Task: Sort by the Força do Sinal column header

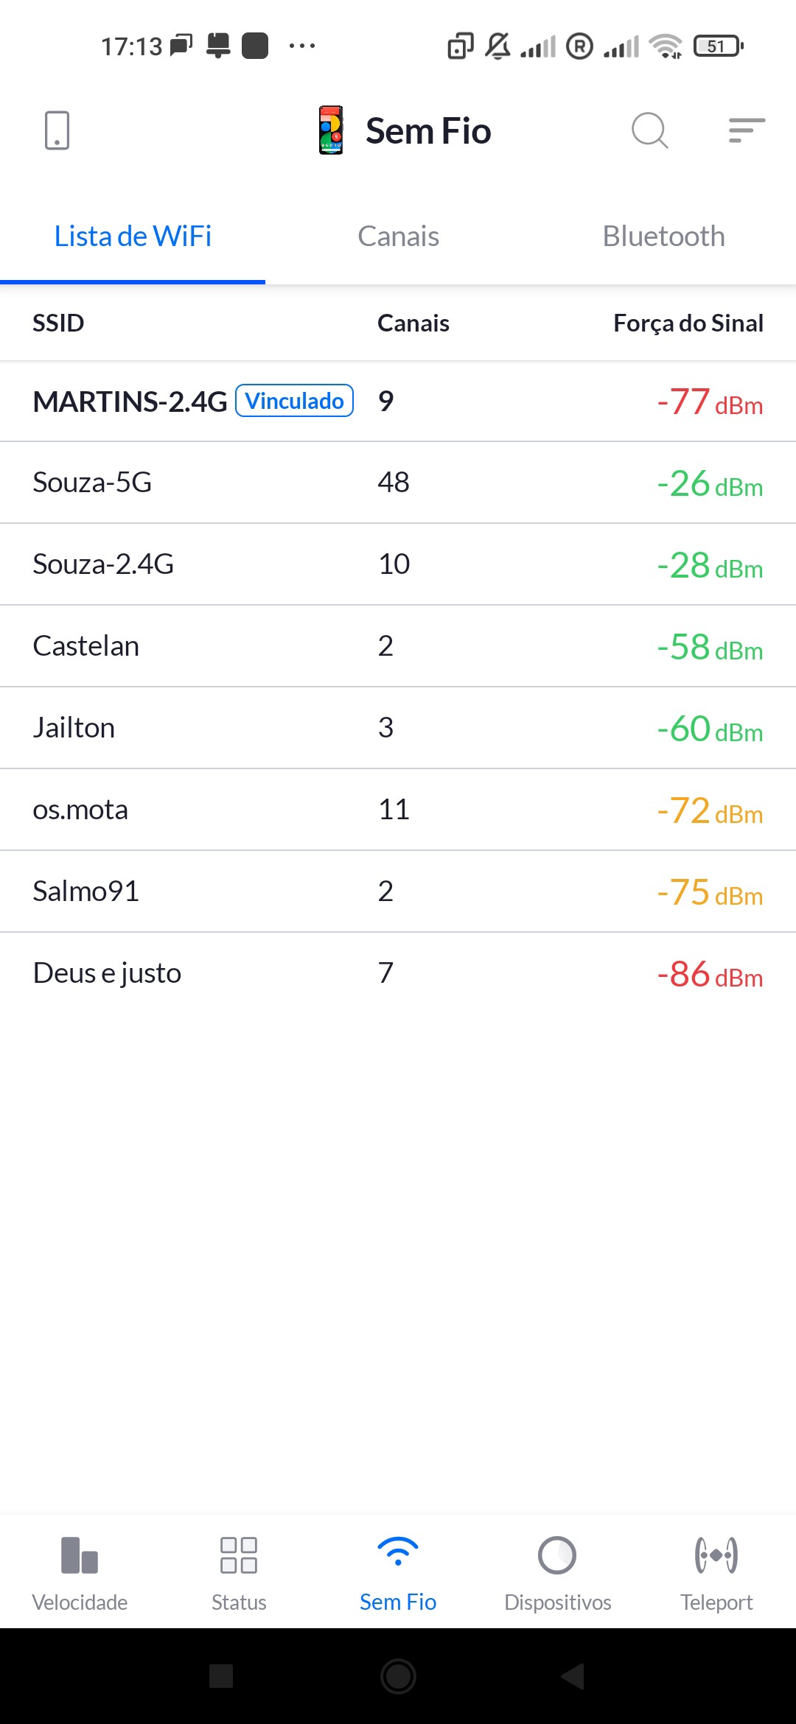Action: [688, 323]
